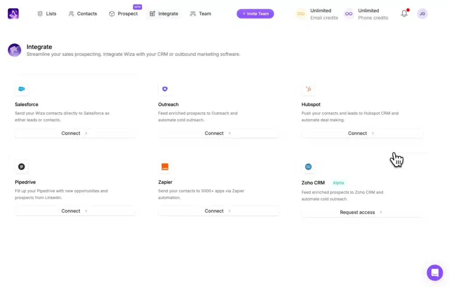
Task: Open the notifications bell
Action: pyautogui.click(x=404, y=14)
